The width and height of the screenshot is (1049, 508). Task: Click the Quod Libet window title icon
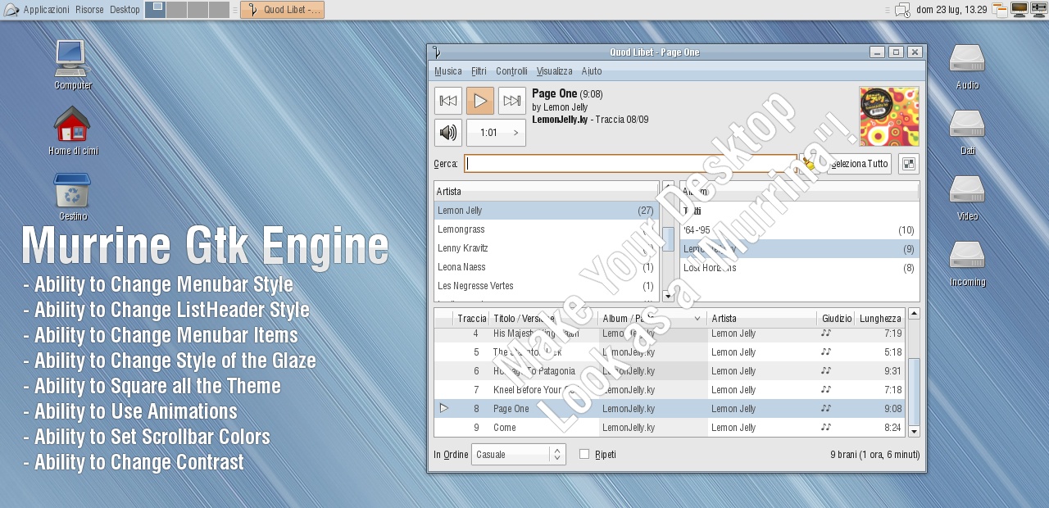(437, 52)
